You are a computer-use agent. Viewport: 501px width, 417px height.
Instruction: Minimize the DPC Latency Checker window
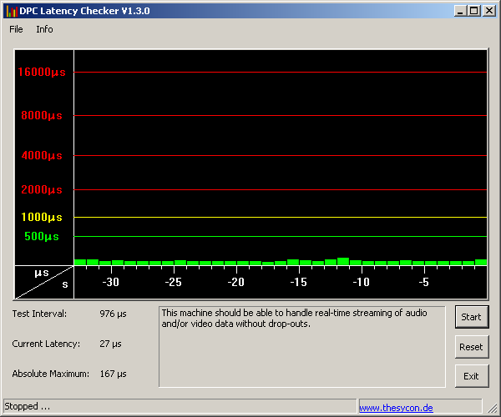[x=460, y=11]
